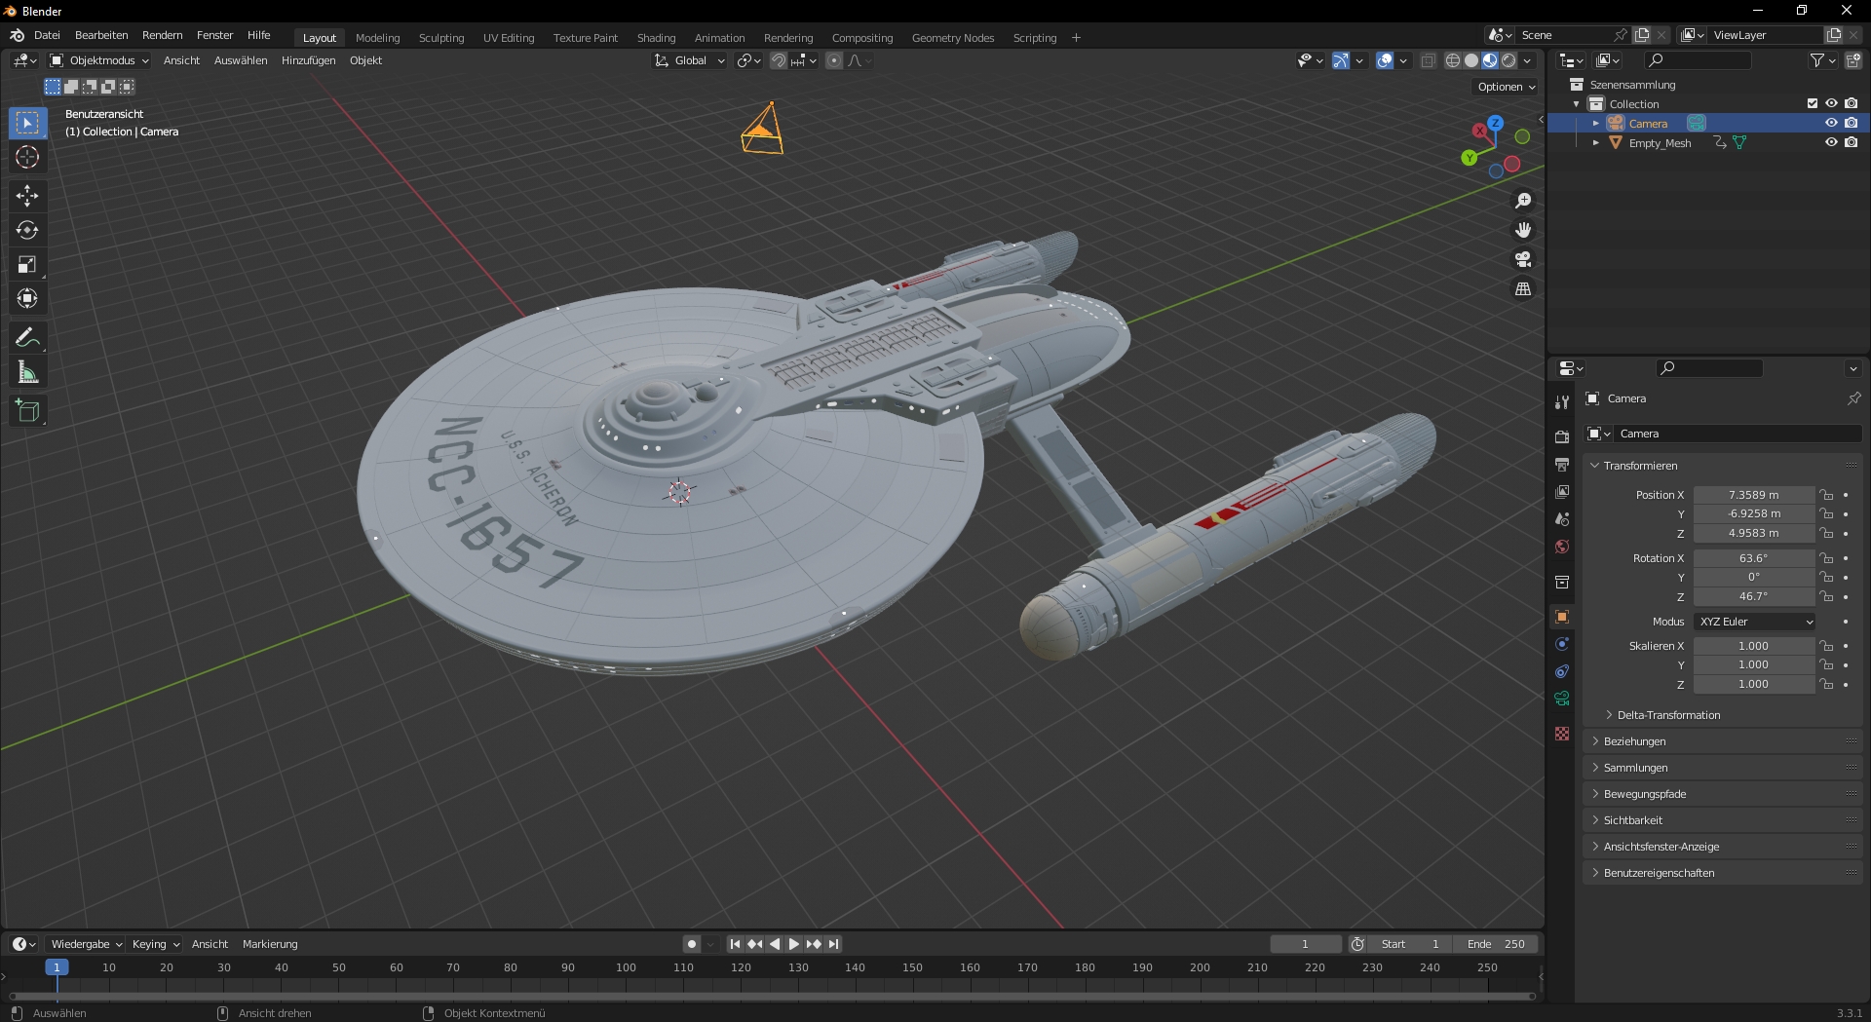The width and height of the screenshot is (1871, 1022).
Task: Activate the Scale tool
Action: pyautogui.click(x=27, y=264)
